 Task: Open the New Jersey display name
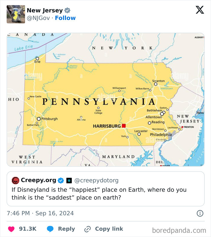45,11
